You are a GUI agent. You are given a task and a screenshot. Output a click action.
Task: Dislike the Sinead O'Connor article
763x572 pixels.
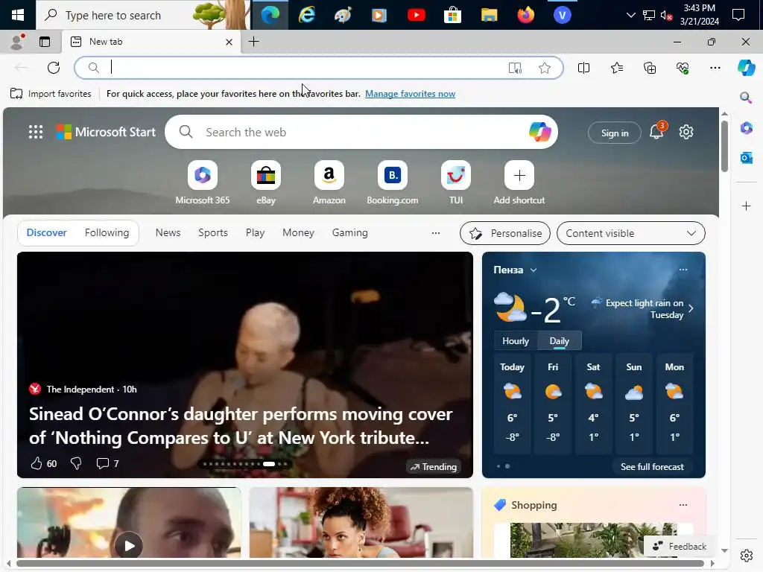pos(76,463)
